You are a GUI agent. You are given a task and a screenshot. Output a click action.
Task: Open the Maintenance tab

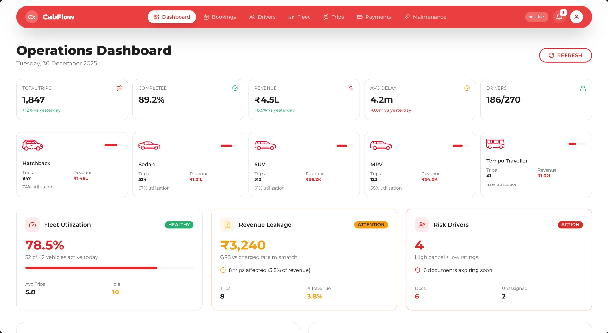point(425,17)
